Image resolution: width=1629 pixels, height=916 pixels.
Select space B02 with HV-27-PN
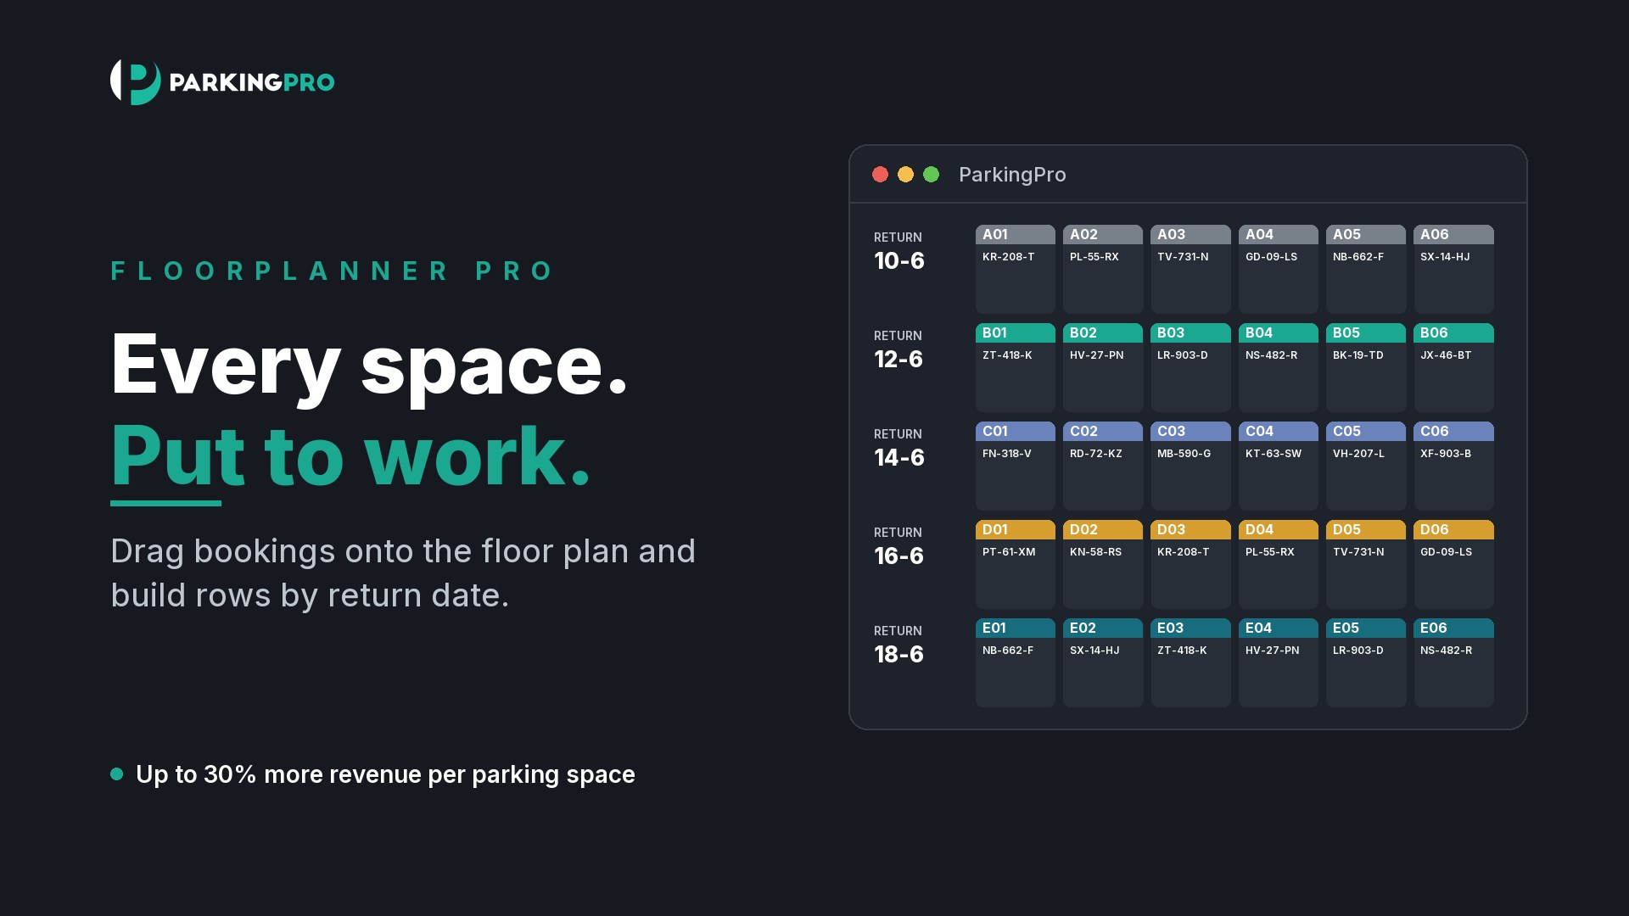(x=1102, y=367)
